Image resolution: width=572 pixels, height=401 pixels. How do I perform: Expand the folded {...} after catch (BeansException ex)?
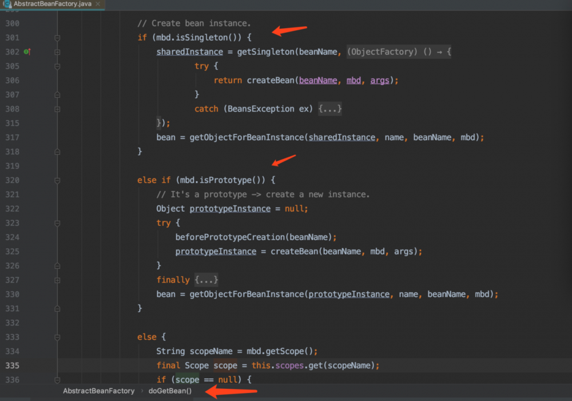coord(330,109)
